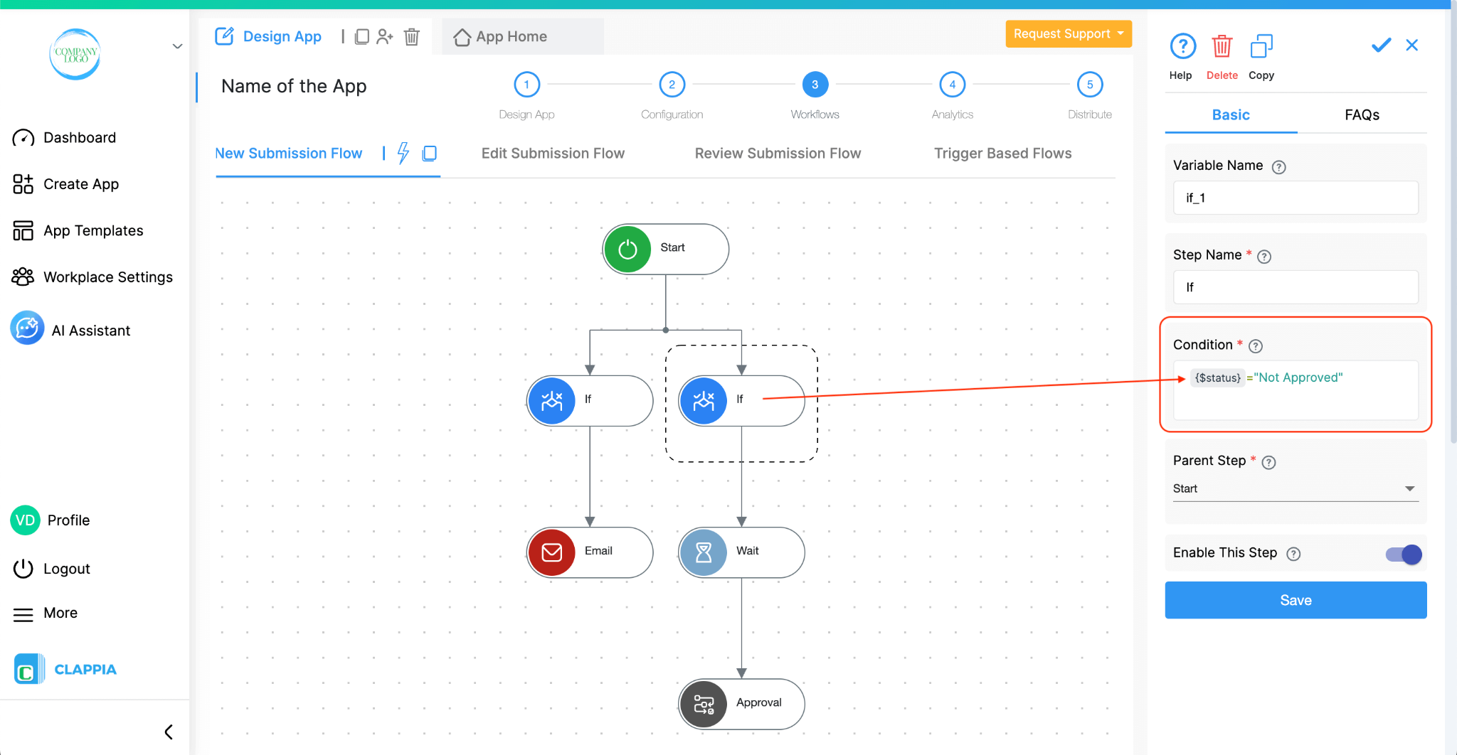Copy the step with the Copy icon

1261,45
